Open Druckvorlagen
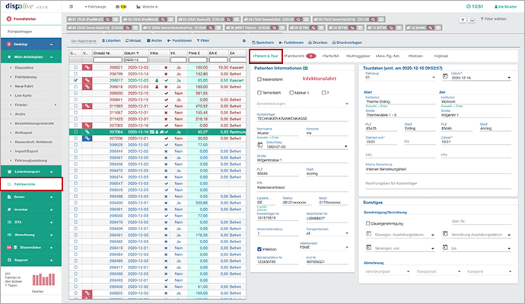 347,43
